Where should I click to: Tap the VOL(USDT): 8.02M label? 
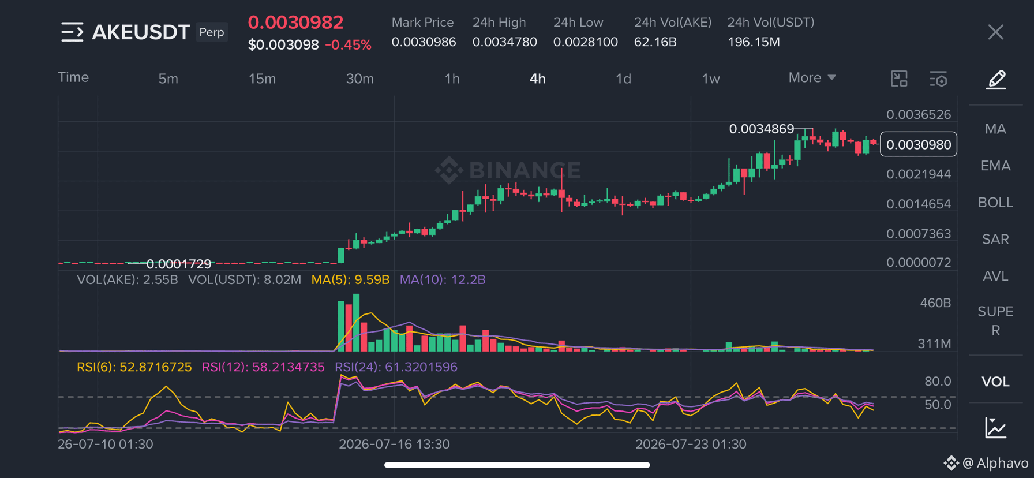(x=245, y=279)
